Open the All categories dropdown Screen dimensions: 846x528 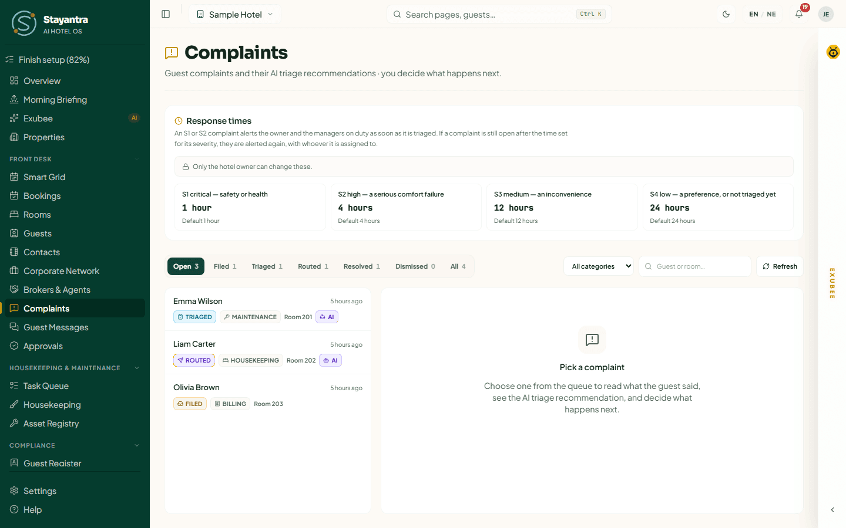tap(599, 266)
